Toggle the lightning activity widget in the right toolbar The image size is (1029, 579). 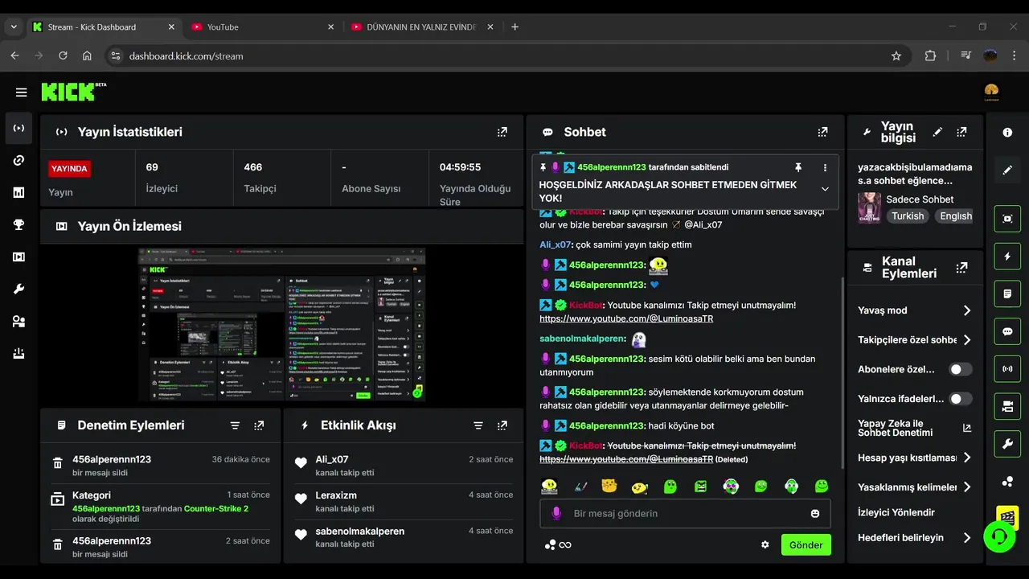[1007, 257]
